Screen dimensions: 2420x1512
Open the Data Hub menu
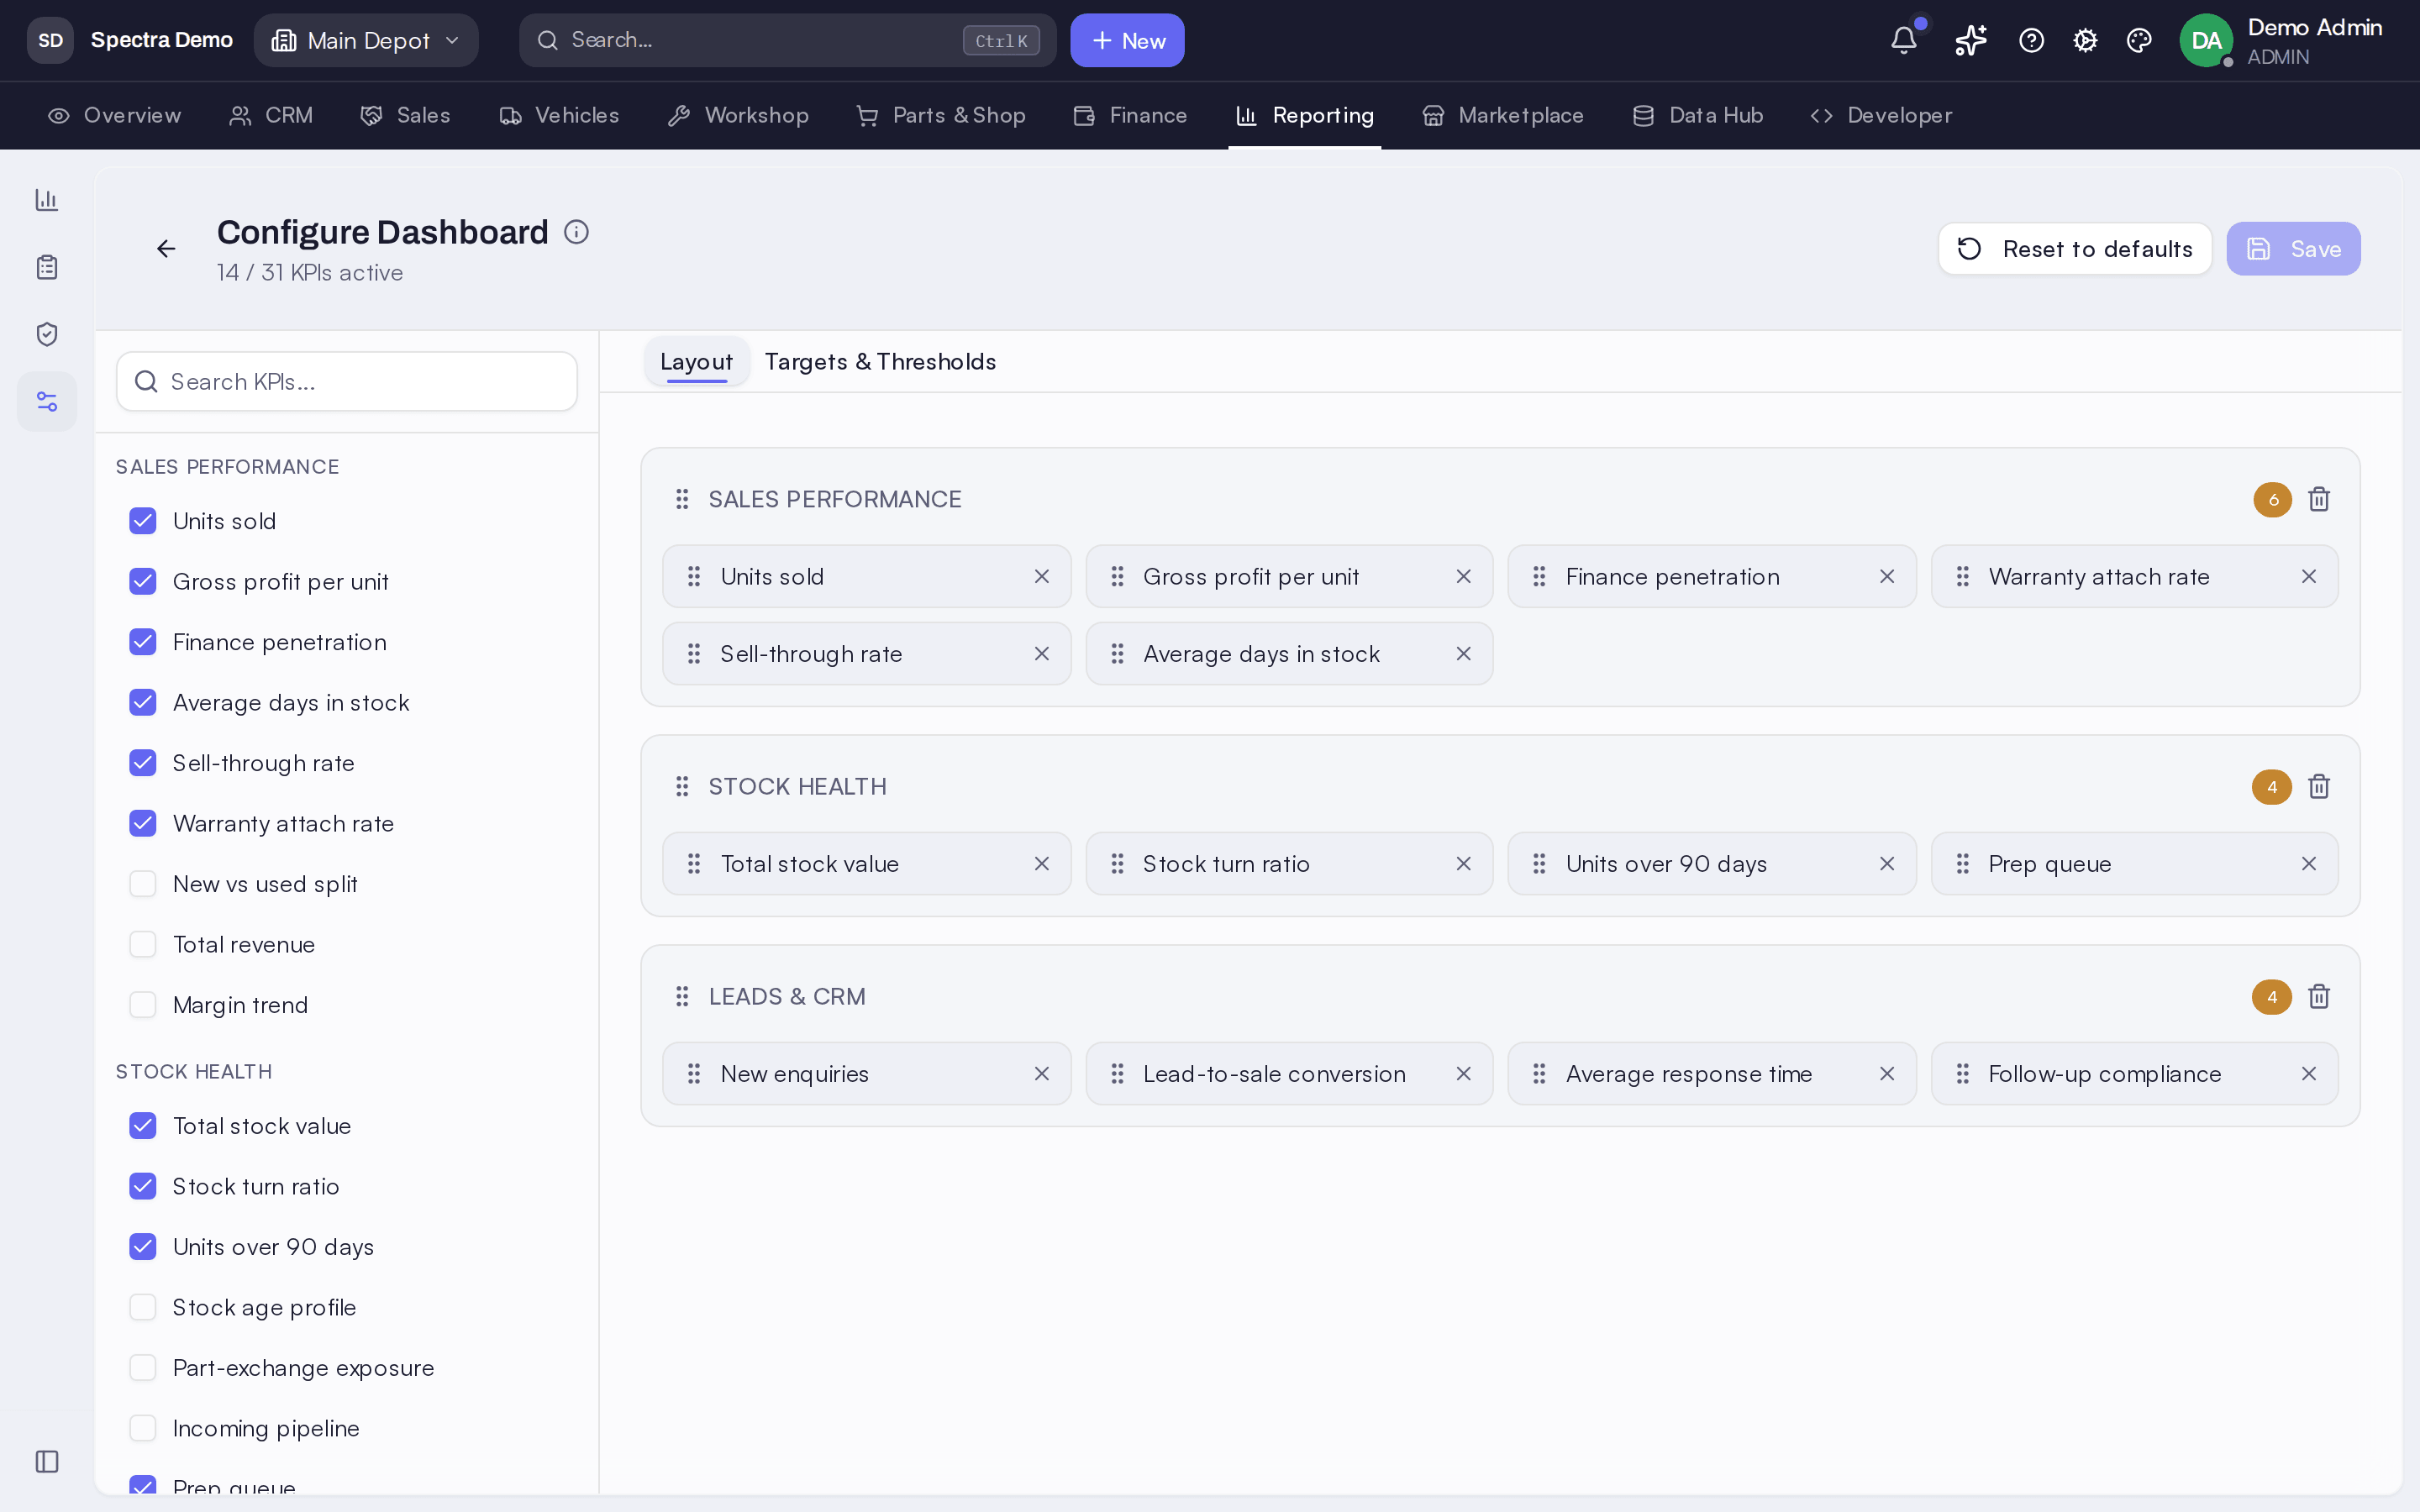pos(1697,116)
